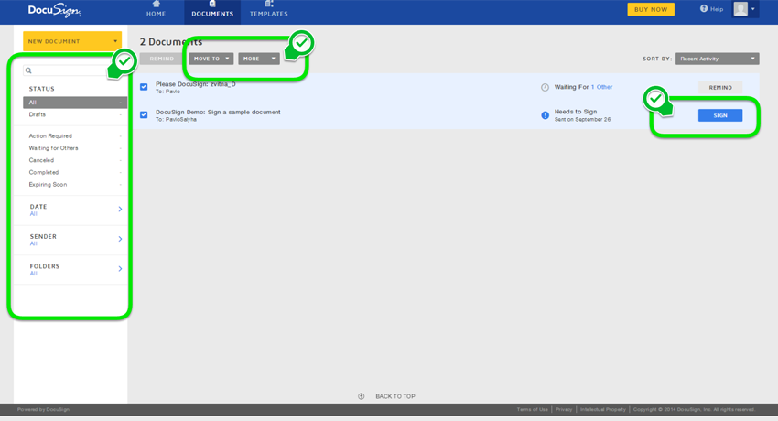
Task: Open the Templates tab
Action: tap(268, 10)
